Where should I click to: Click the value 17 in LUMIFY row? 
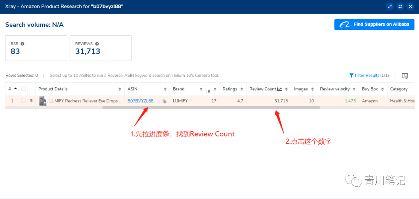coord(214,101)
